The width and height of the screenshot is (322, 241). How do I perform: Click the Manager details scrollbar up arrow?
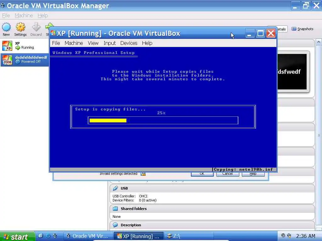click(319, 42)
